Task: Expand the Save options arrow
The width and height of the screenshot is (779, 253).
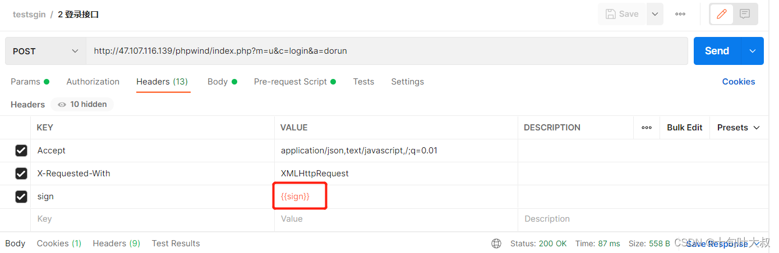Action: [654, 14]
